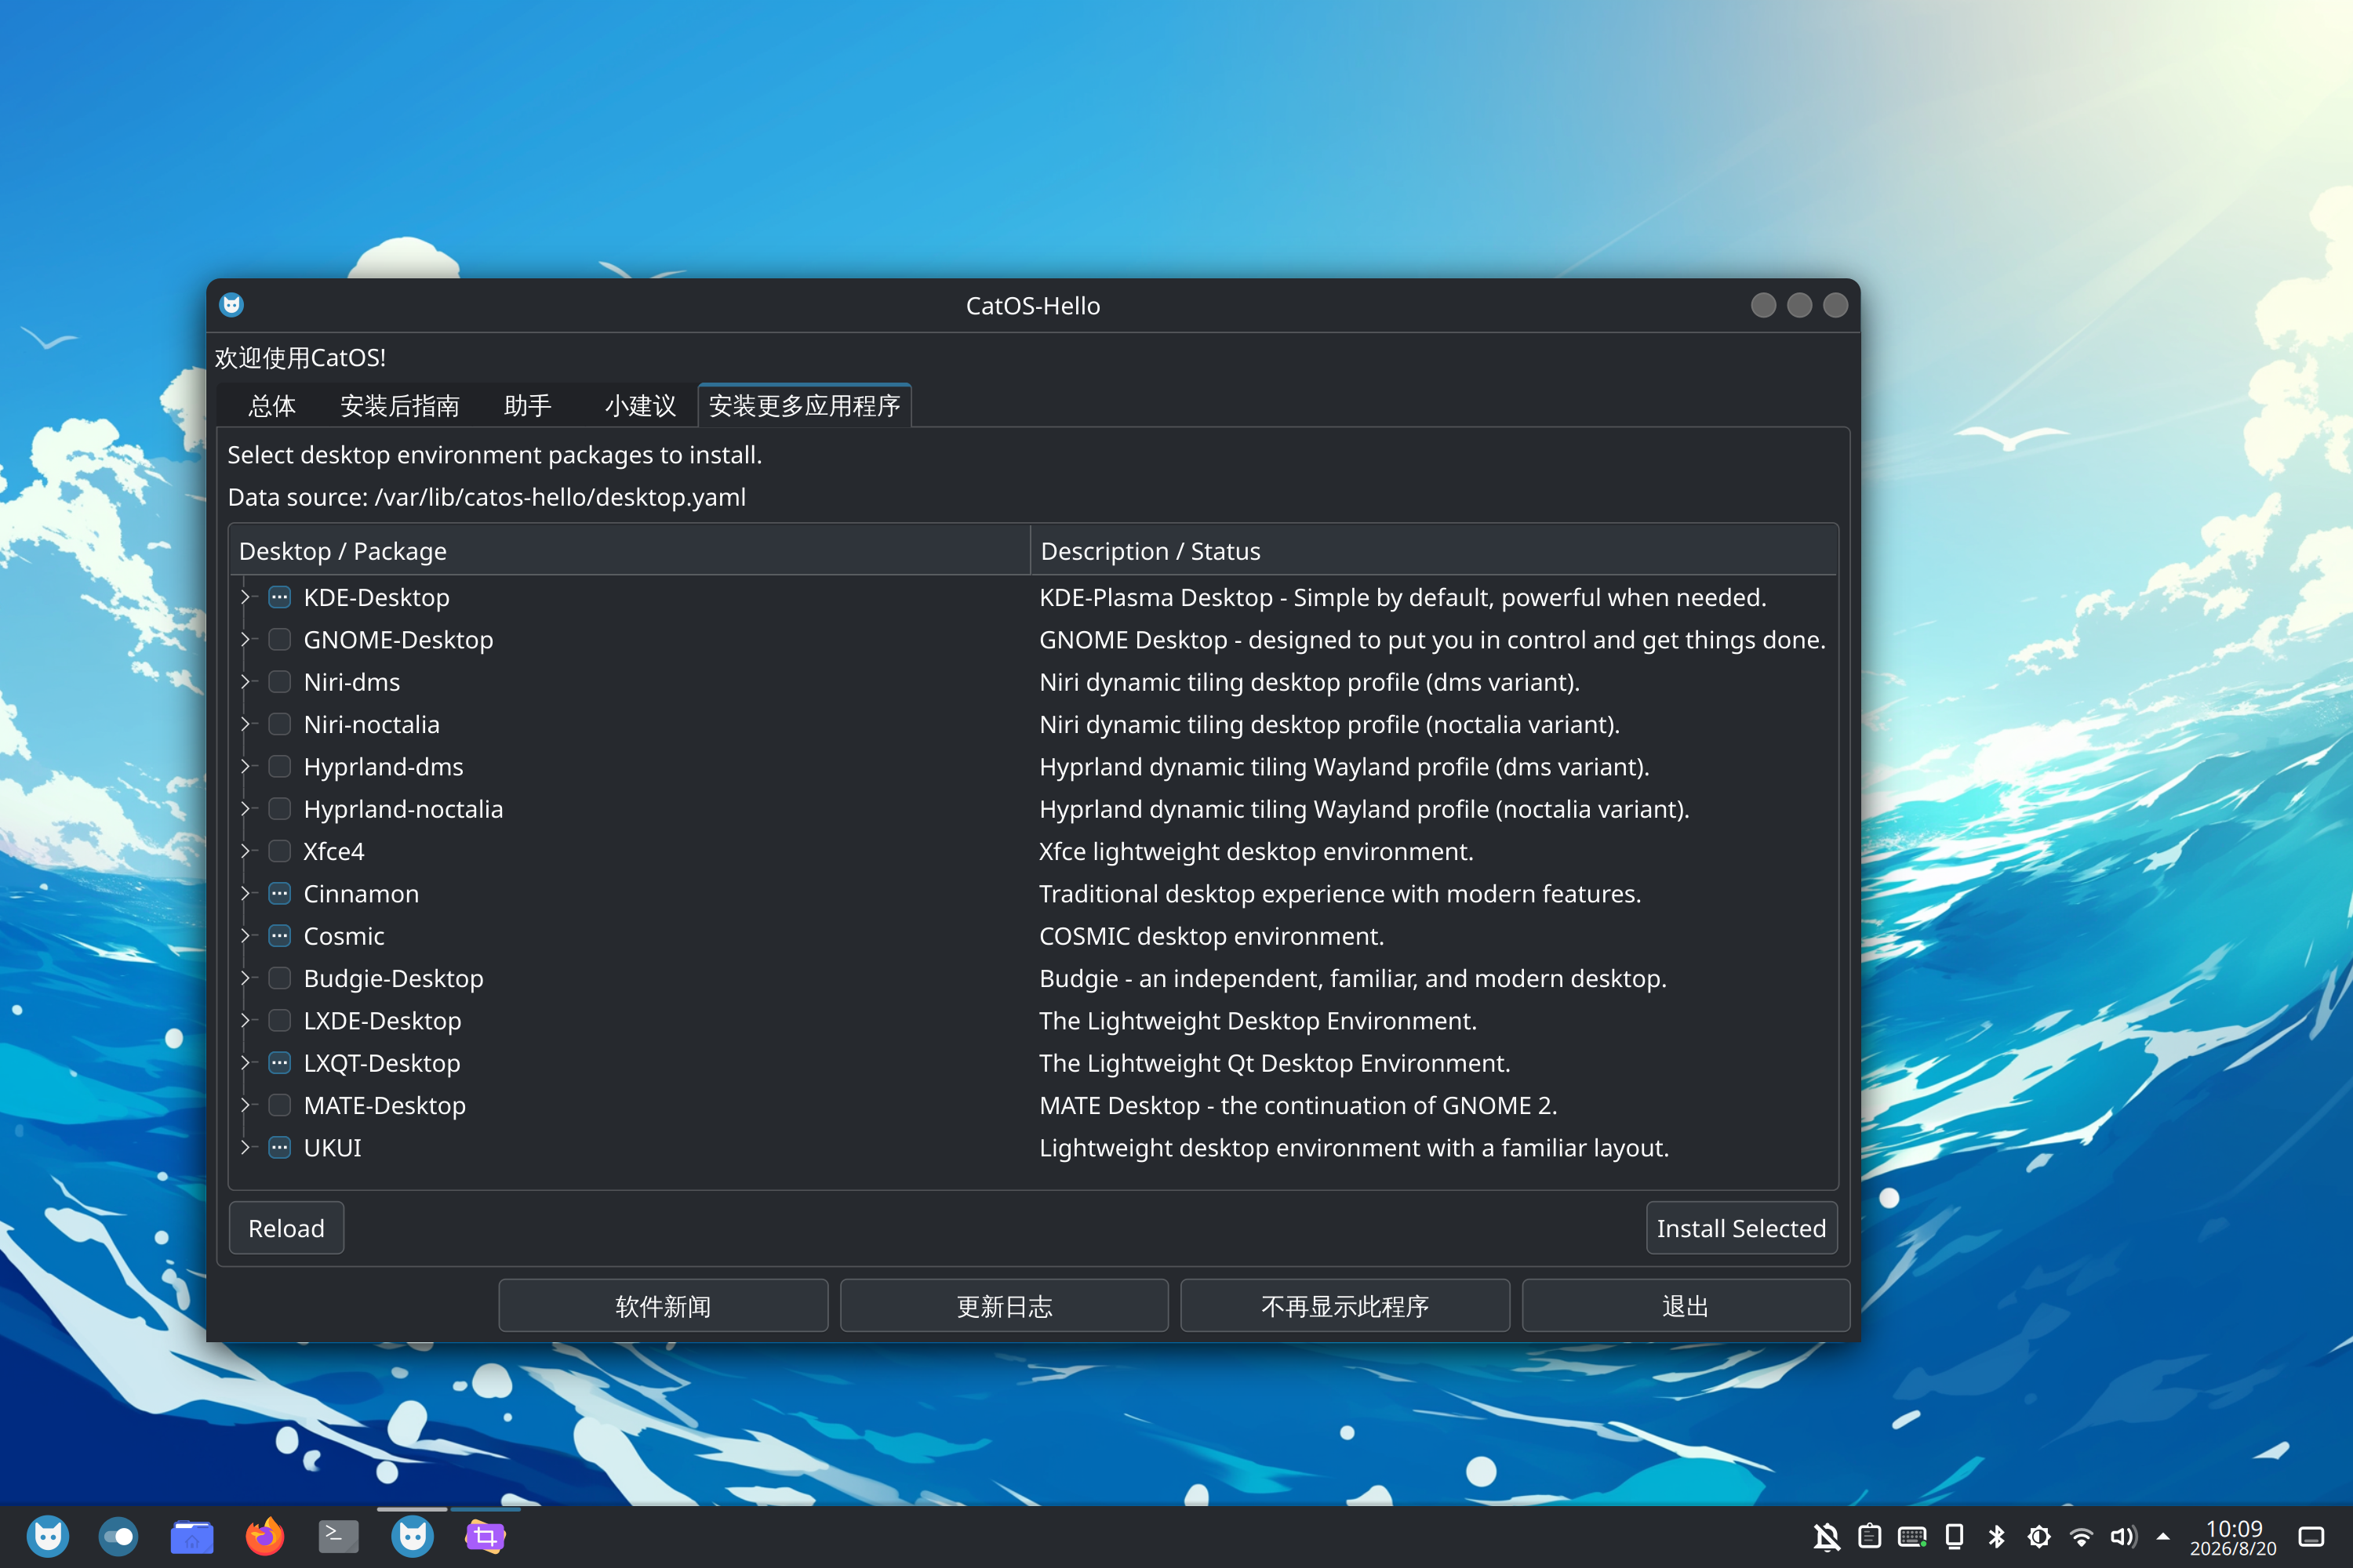
Task: Click the CatOS-Hello title bar cat icon
Action: 231,305
